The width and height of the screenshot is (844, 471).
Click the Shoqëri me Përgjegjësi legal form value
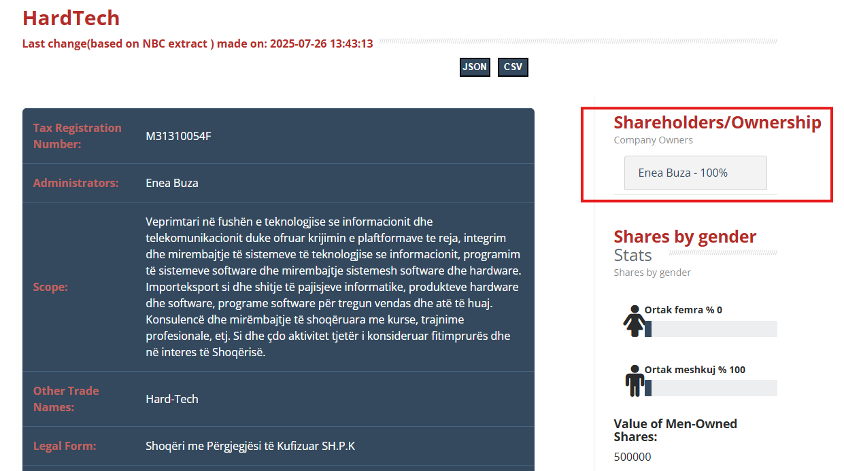(x=250, y=447)
